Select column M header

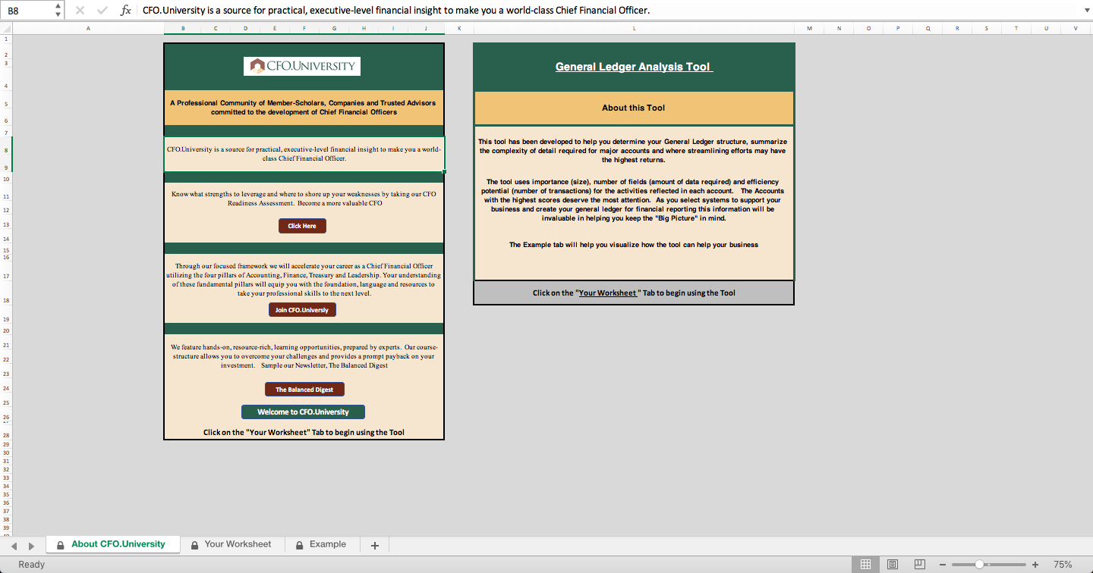coord(809,29)
